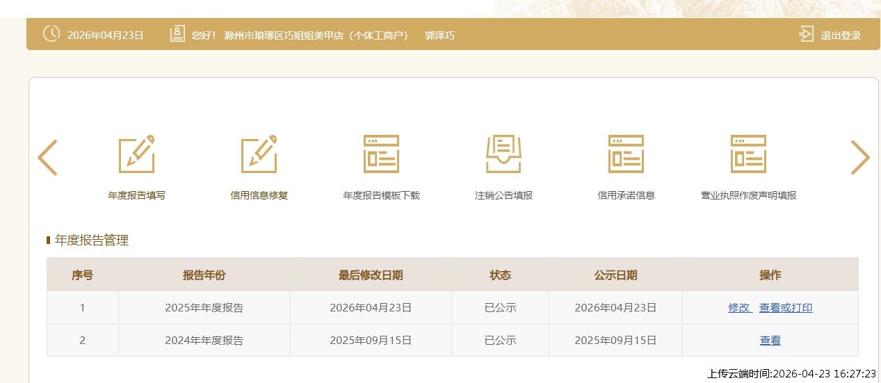
Task: Show more options with the right chevron
Action: tap(860, 158)
